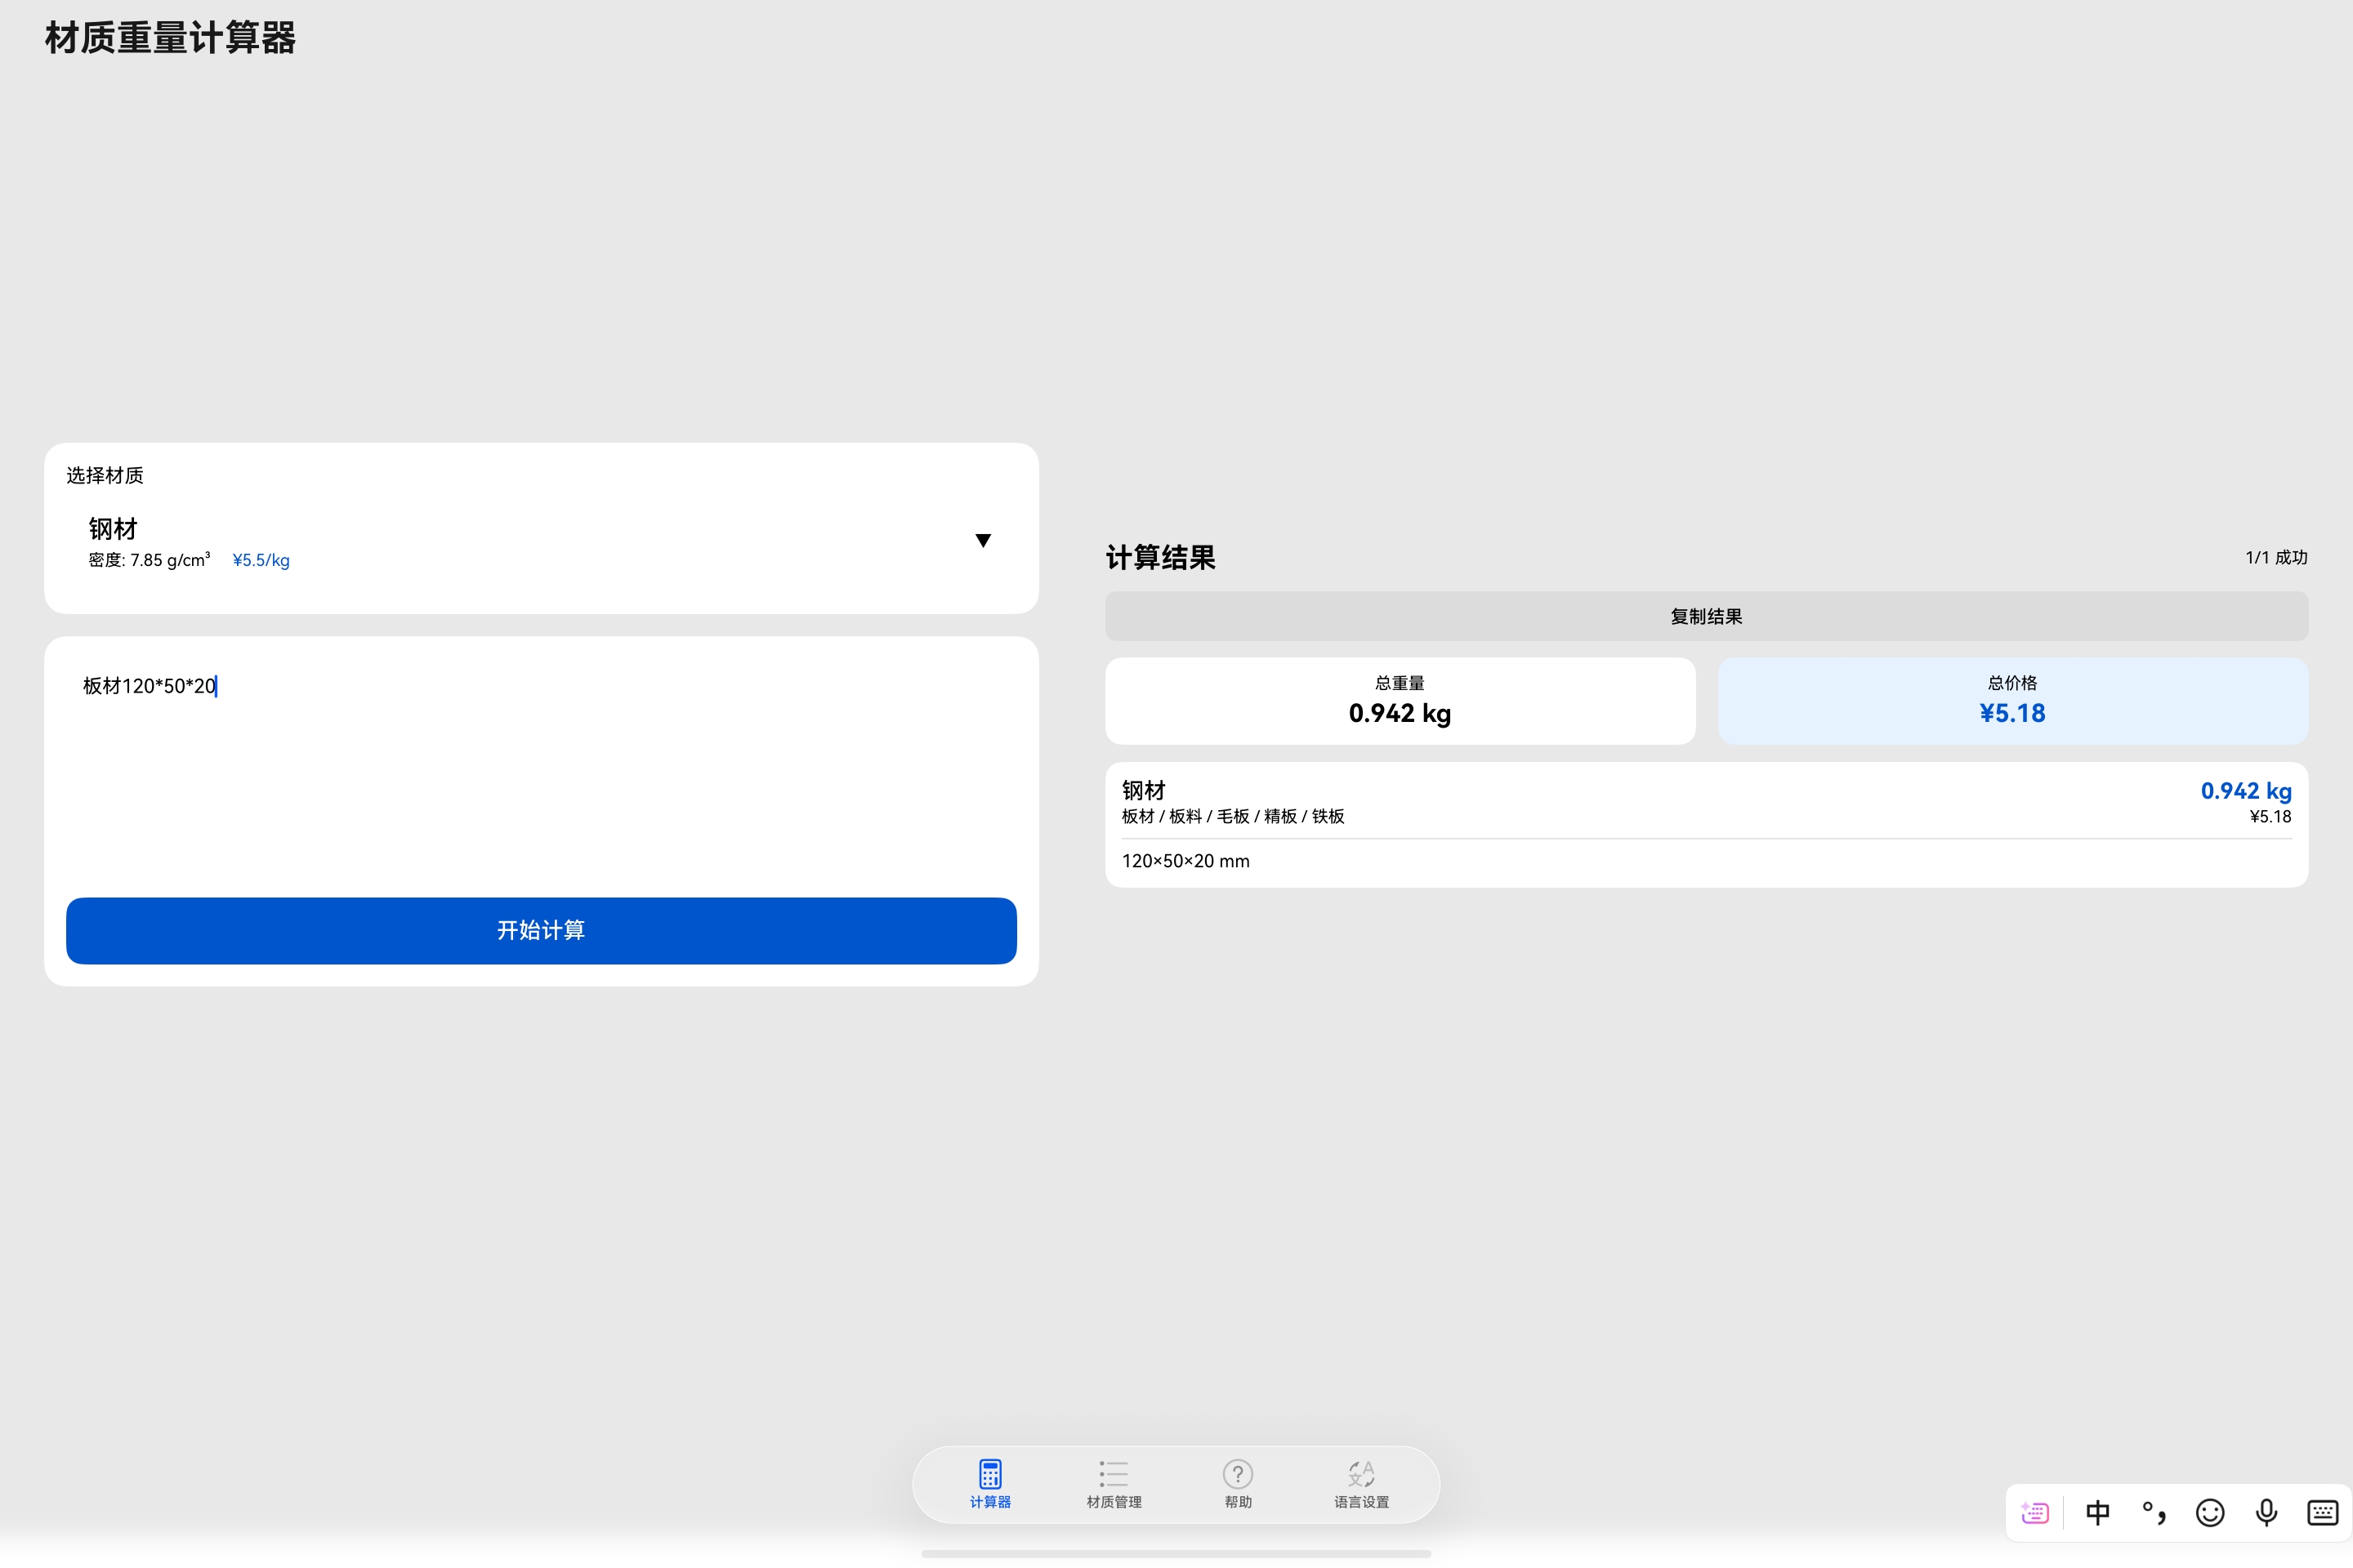Click the 钢材 result row name
This screenshot has height=1568, width=2353.
click(x=1144, y=790)
